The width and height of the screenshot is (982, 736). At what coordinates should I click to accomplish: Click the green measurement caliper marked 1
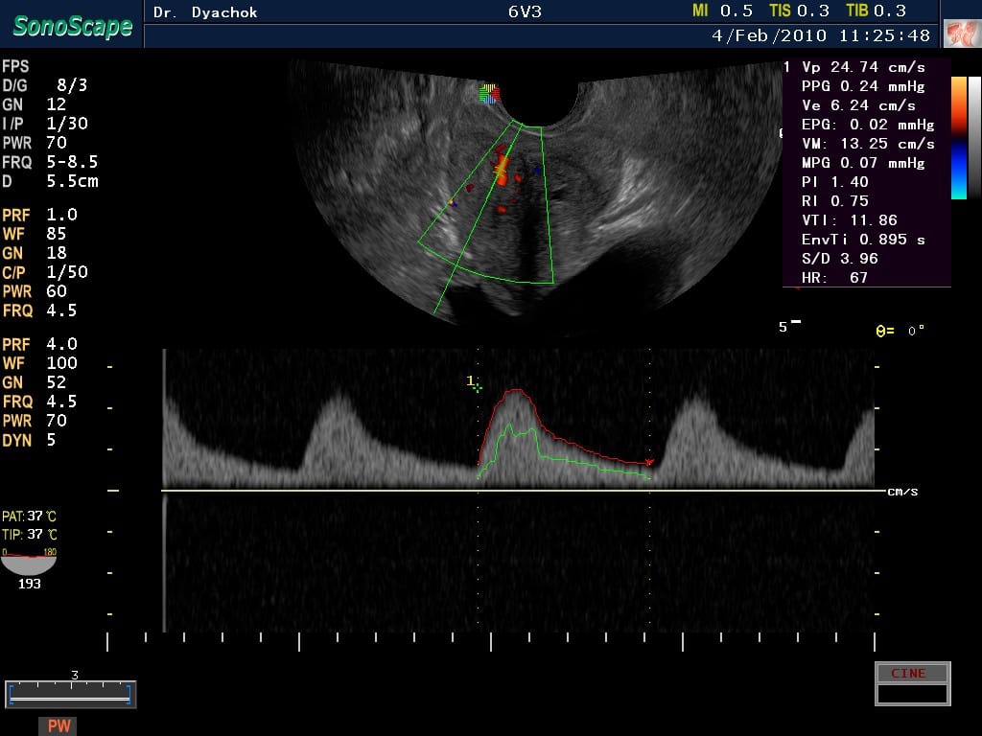477,386
